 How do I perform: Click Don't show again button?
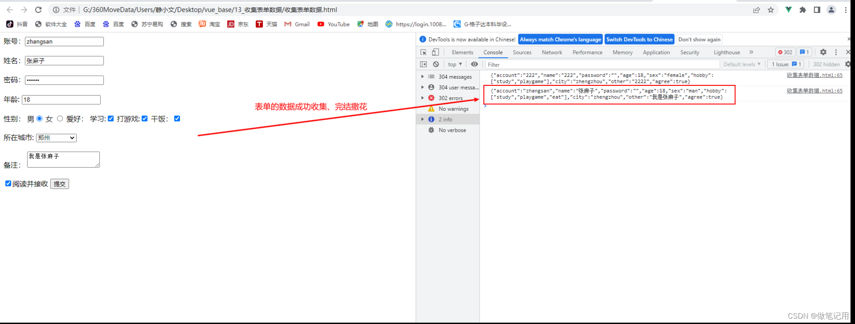pyautogui.click(x=699, y=39)
